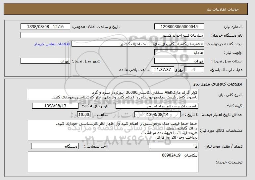
Task: Click the label واحد شمارش
Action: click(96, 146)
